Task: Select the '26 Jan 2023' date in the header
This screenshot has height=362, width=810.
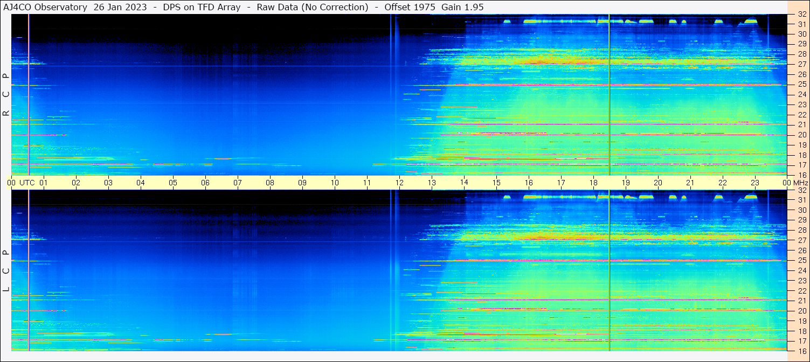Action: click(120, 7)
